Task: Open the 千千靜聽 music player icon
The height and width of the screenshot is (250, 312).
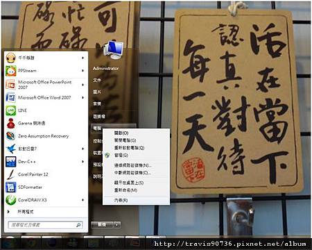Action: tap(10, 58)
